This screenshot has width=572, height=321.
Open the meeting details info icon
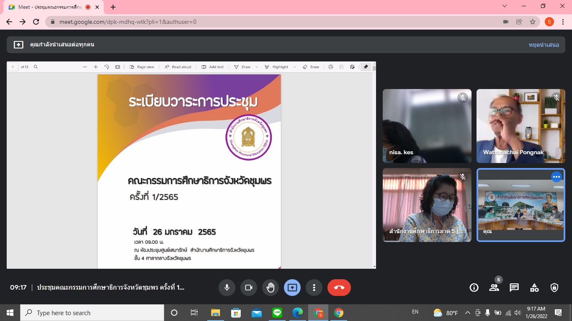click(x=474, y=288)
